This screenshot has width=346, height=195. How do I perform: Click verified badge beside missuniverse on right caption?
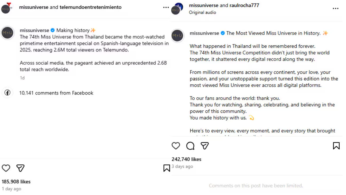tap(222, 33)
